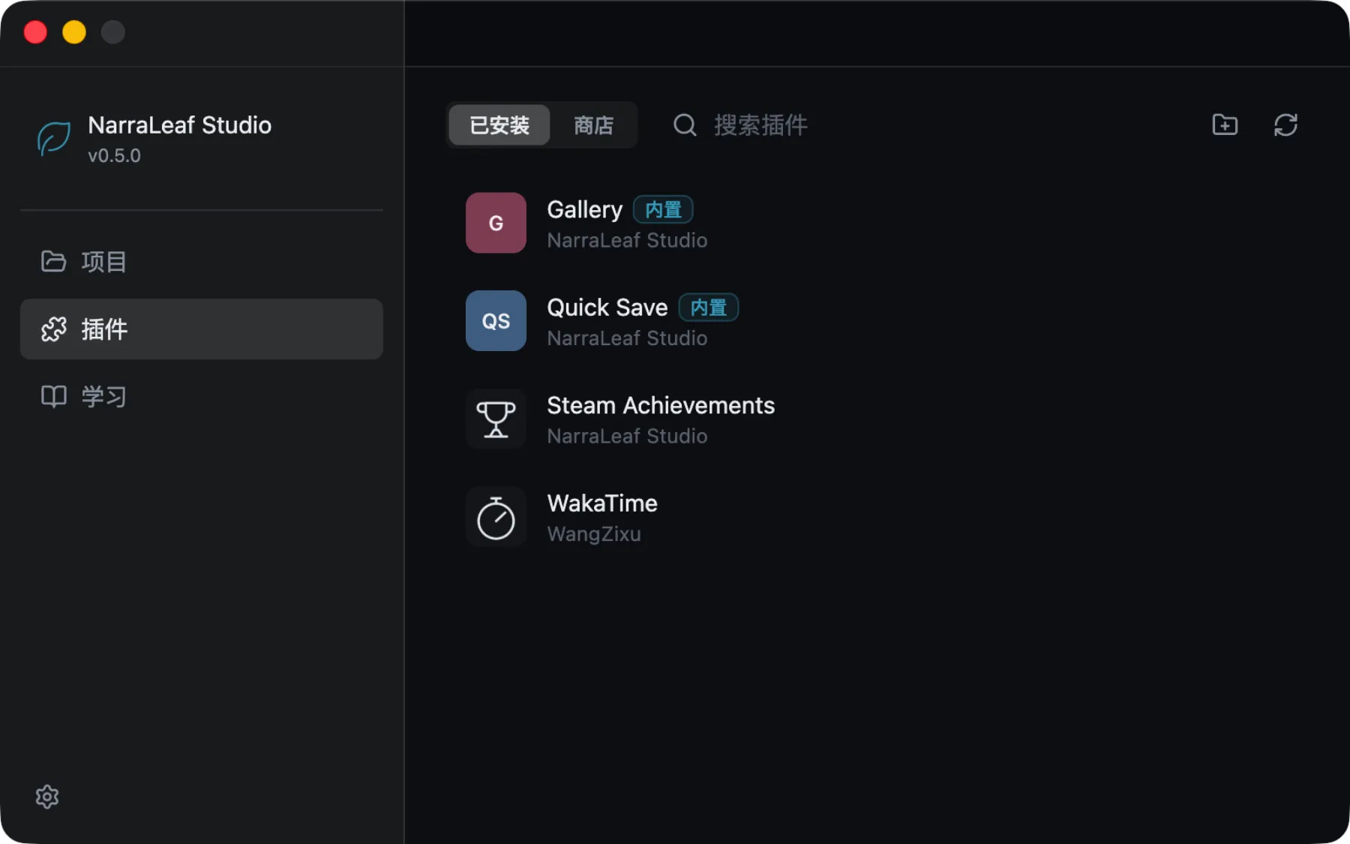Click the projects folder icon in sidebar
Screen dimensions: 1350x844
(x=53, y=261)
